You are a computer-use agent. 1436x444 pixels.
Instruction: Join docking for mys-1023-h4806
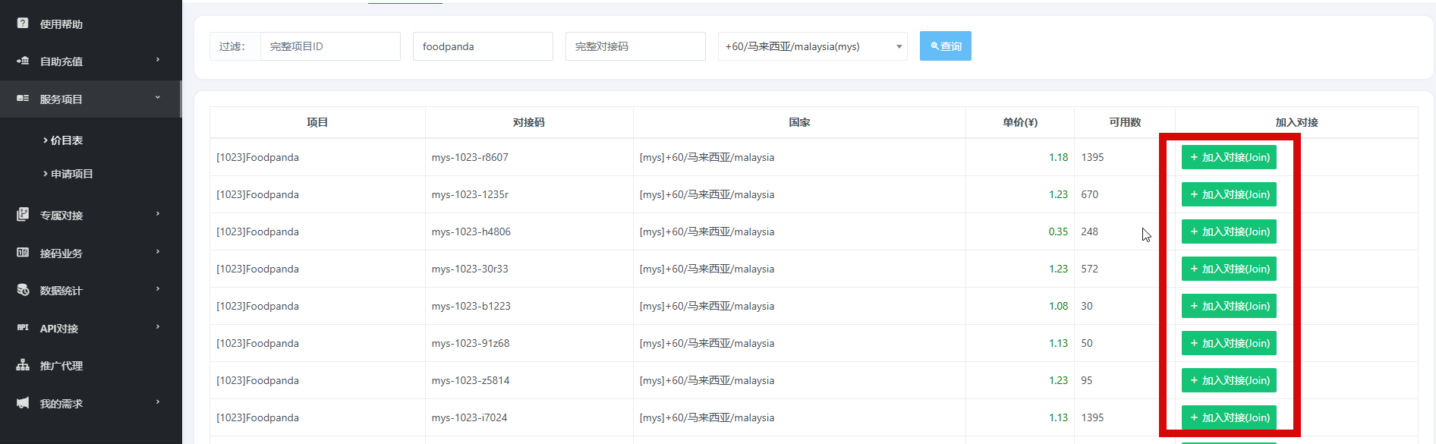pyautogui.click(x=1229, y=231)
